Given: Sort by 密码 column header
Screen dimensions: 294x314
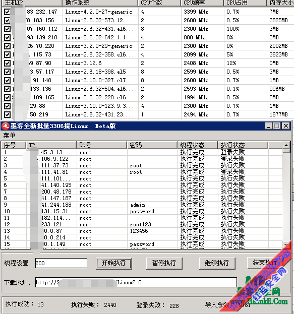Looking at the screenshot, I should [x=152, y=145].
